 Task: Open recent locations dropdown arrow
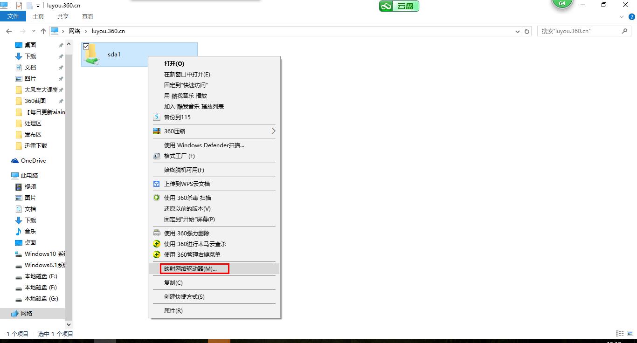pyautogui.click(x=34, y=31)
